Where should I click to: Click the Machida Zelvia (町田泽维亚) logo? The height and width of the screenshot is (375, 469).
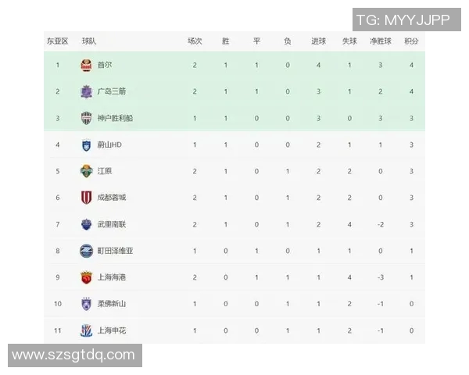tap(86, 252)
